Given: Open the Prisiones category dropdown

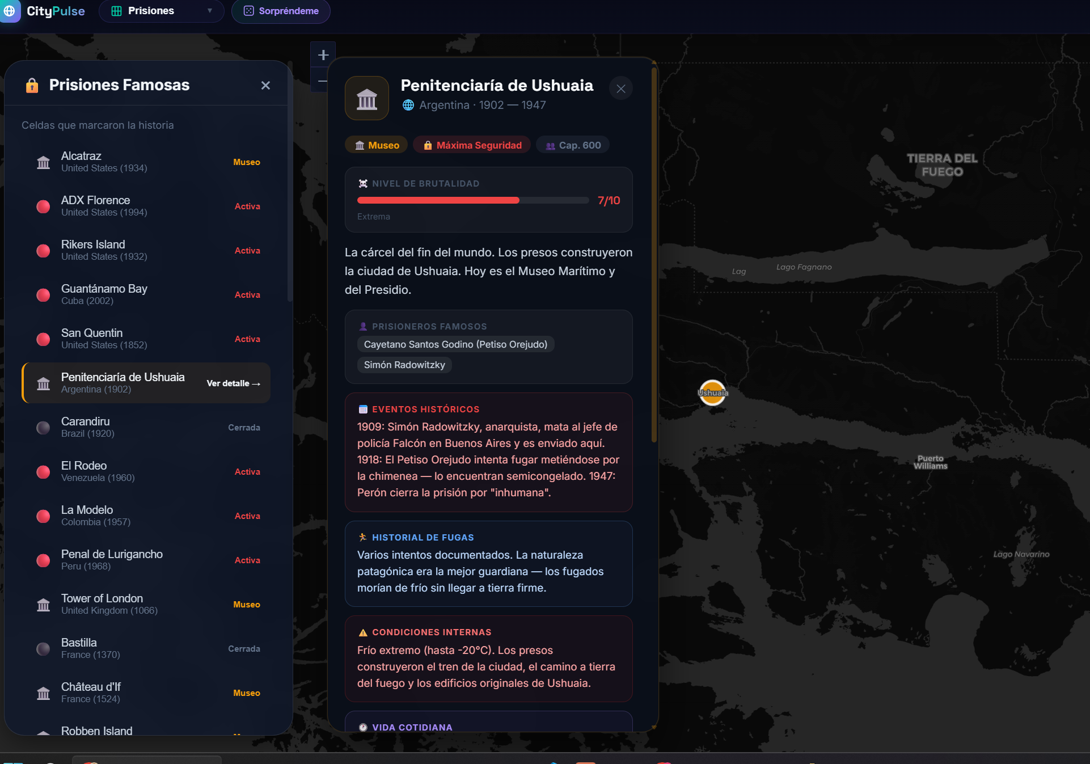Looking at the screenshot, I should tap(162, 11).
